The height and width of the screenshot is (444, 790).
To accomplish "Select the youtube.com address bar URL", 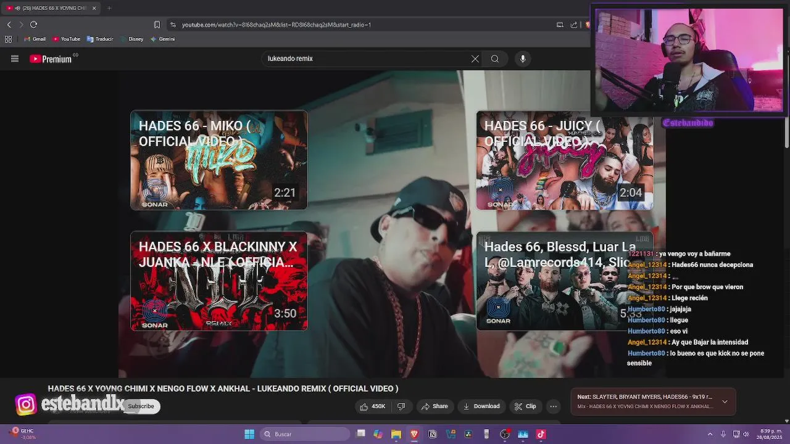I will pos(276,25).
